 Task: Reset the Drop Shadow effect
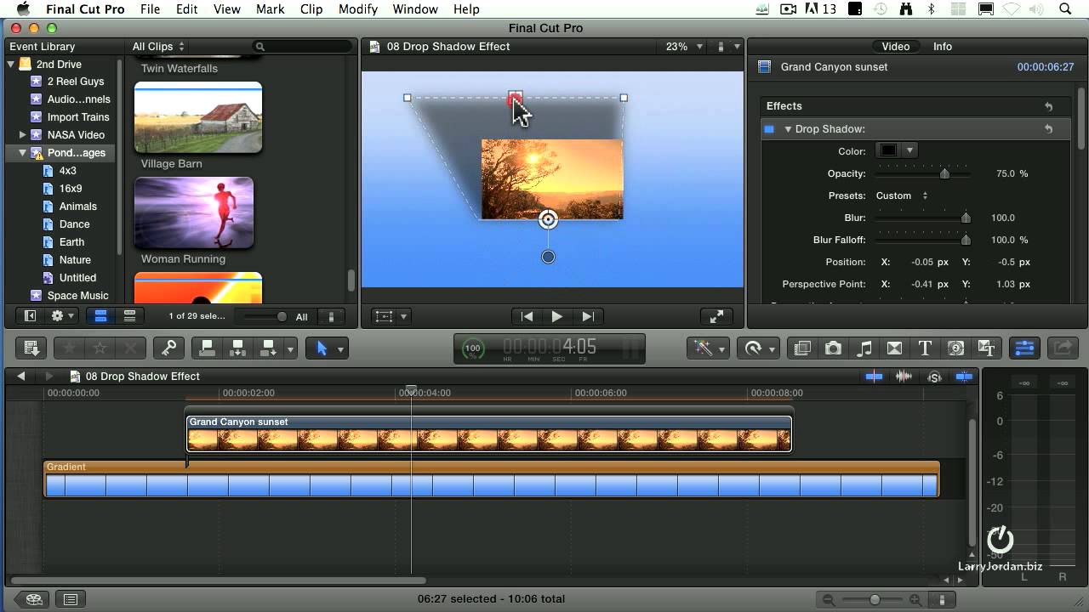(x=1048, y=129)
